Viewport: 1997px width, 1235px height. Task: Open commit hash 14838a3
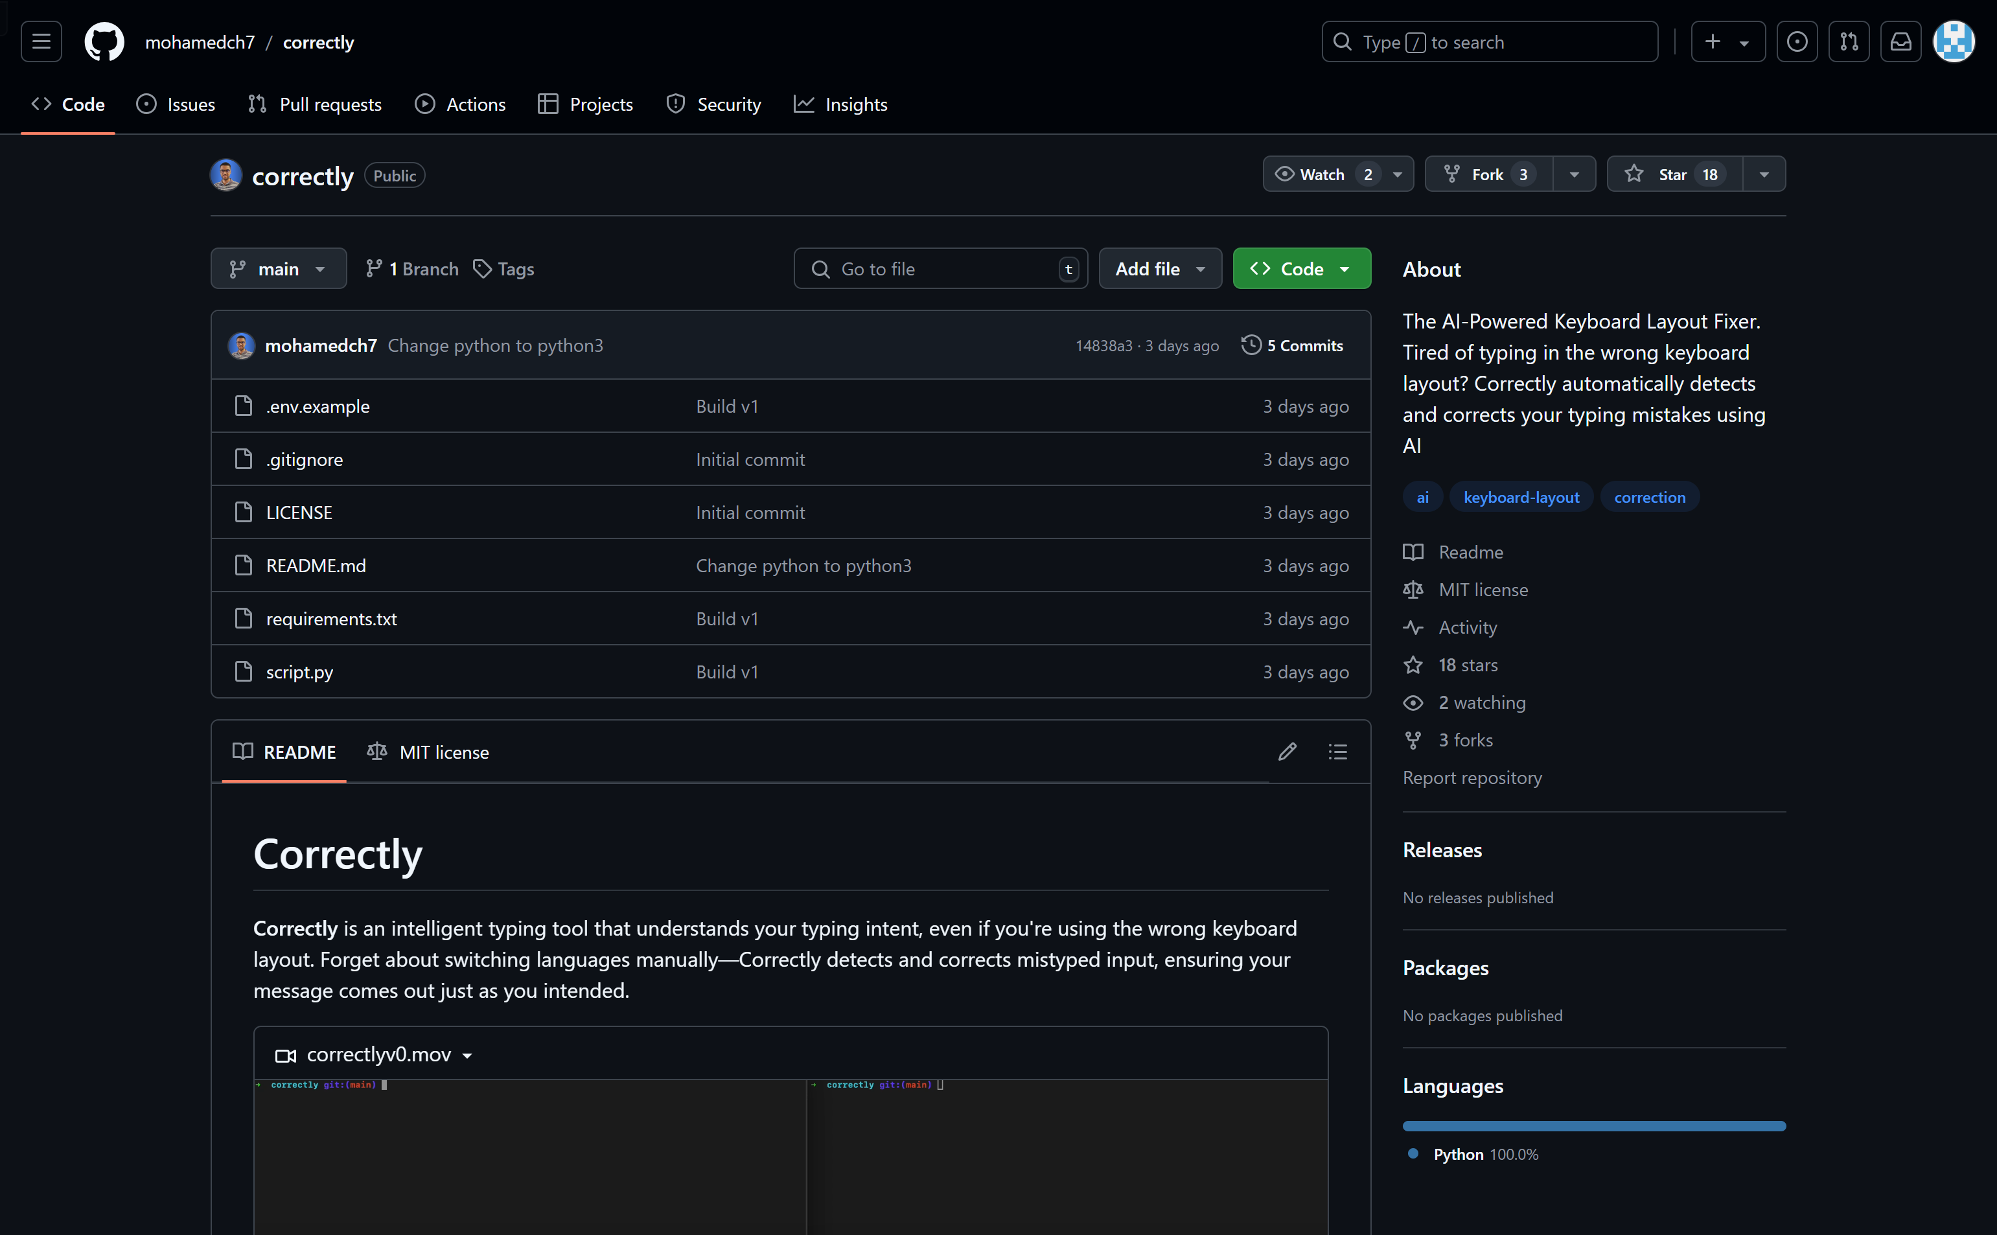tap(1103, 346)
